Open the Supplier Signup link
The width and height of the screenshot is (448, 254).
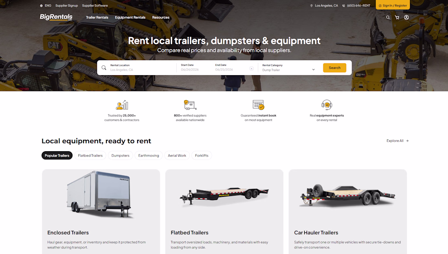(66, 5)
